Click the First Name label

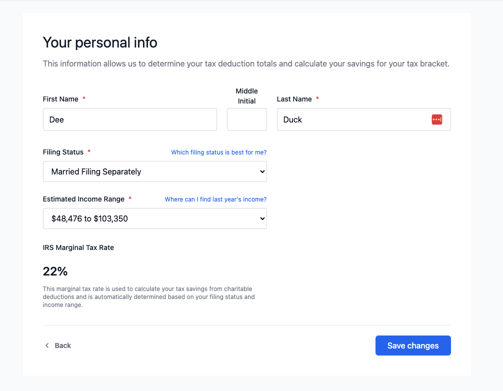point(60,99)
